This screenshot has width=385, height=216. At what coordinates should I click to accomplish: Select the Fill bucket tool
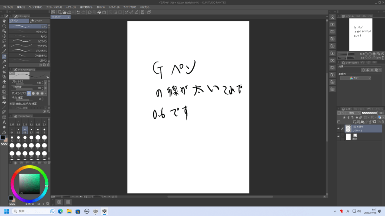tap(4, 102)
